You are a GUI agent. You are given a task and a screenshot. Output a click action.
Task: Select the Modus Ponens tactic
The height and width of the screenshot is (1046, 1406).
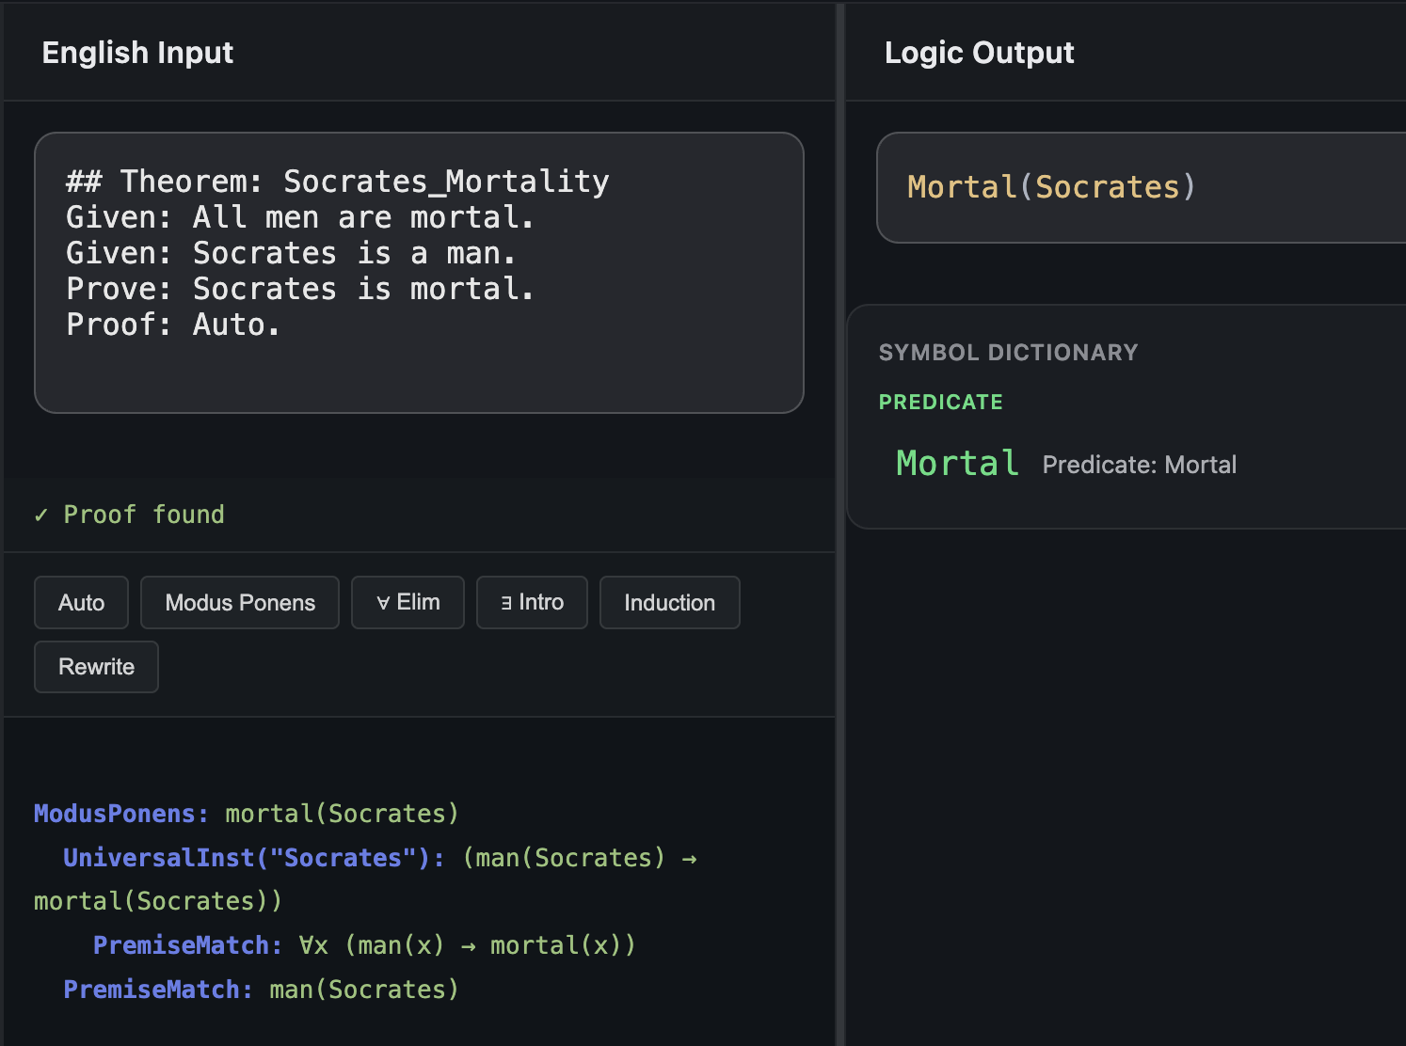tap(239, 602)
